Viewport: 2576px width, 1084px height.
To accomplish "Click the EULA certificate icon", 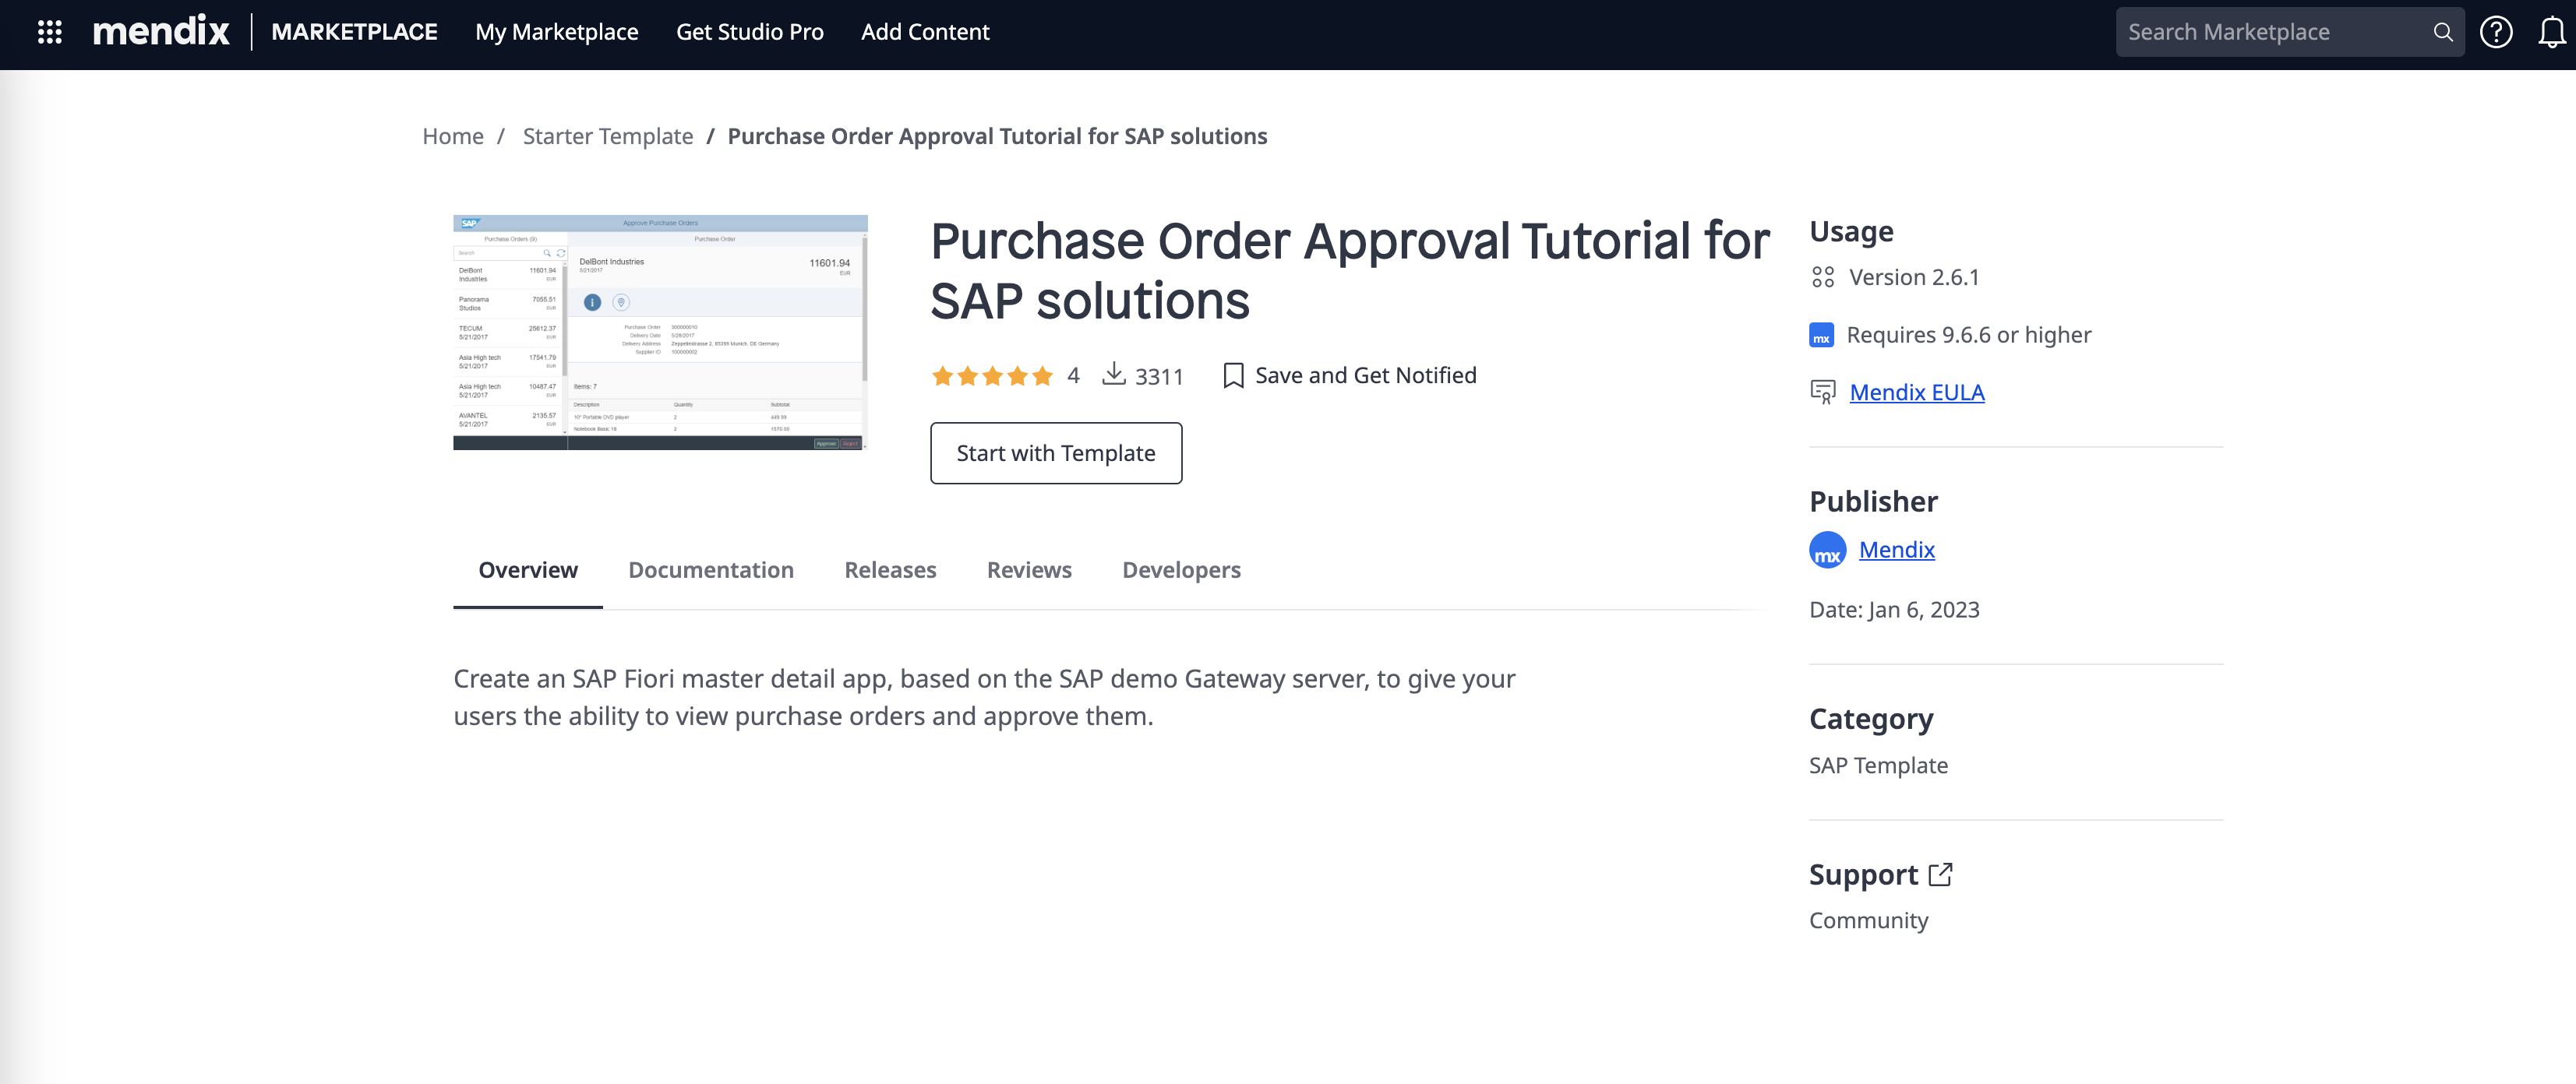I will [1823, 392].
